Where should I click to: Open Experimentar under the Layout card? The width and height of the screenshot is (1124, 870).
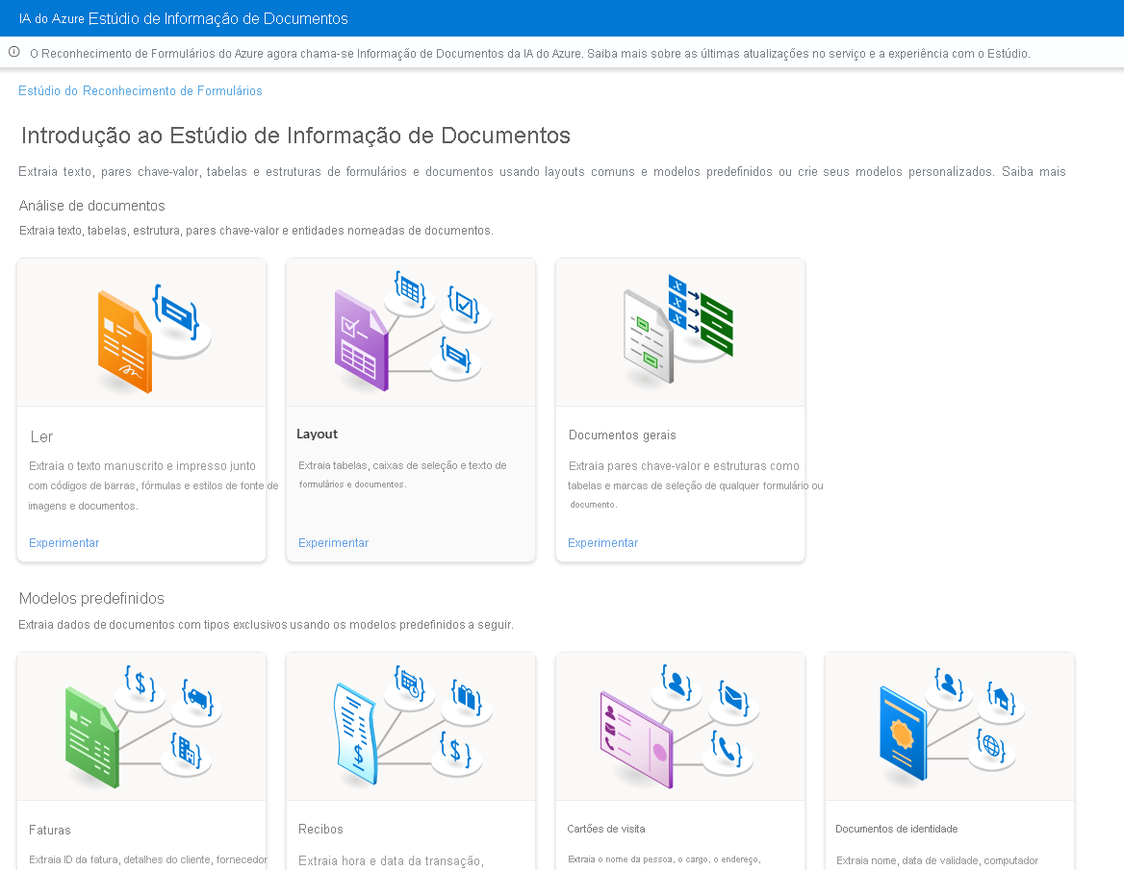(x=333, y=542)
